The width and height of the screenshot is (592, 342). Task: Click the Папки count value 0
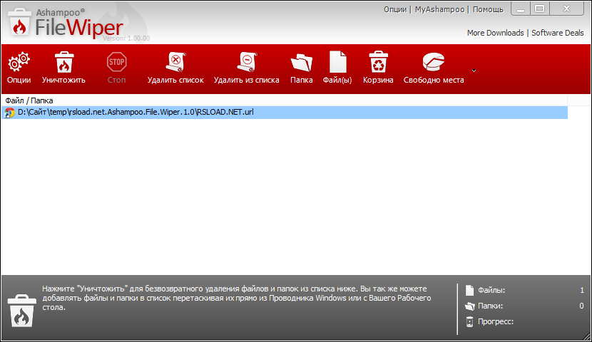pos(581,306)
